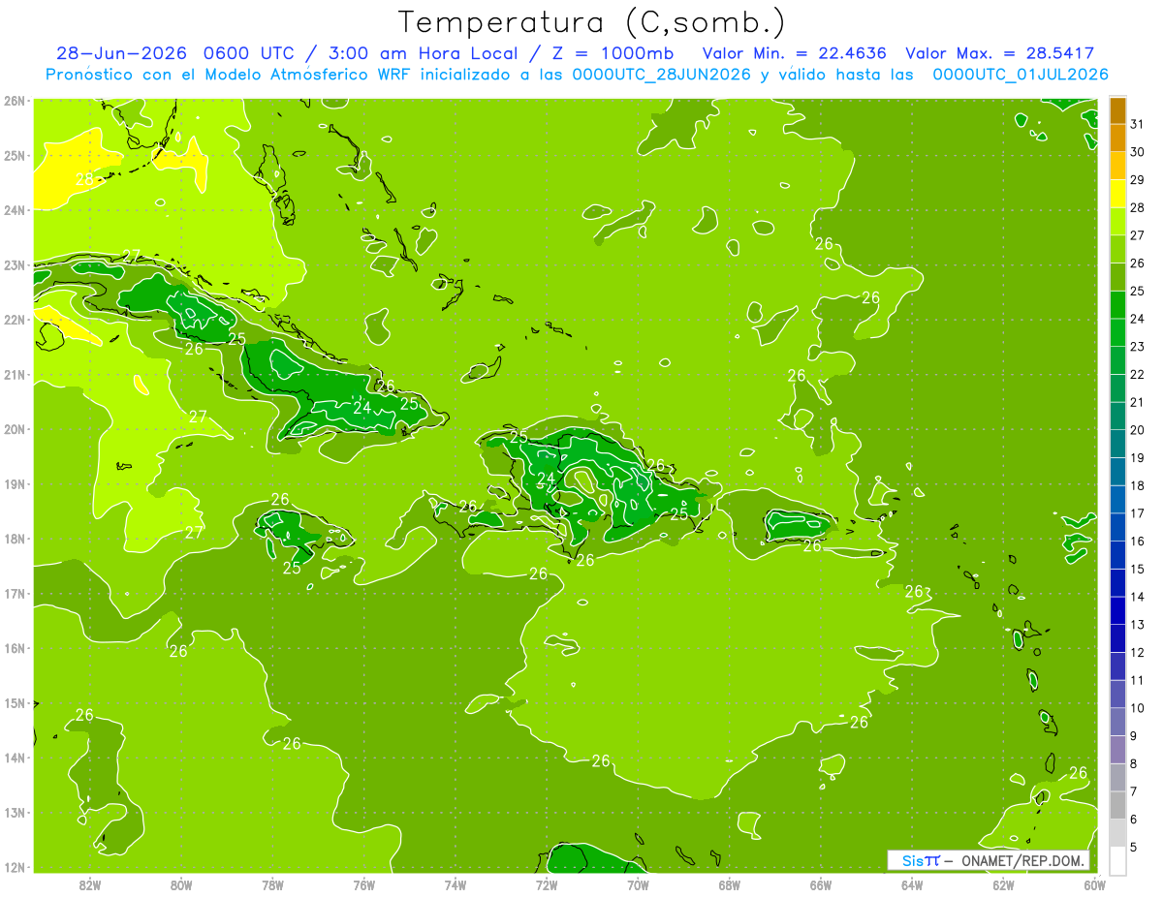This screenshot has height=898, width=1163.
Task: Click legend value 12
Action: (1137, 652)
